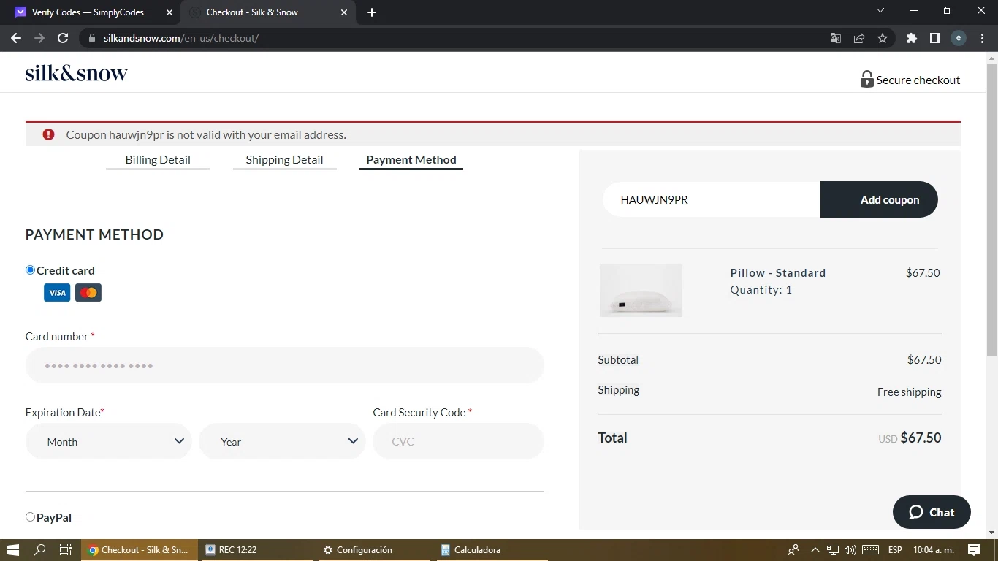This screenshot has width=998, height=561.
Task: Click the 'Free shipping' text
Action: pyautogui.click(x=910, y=392)
